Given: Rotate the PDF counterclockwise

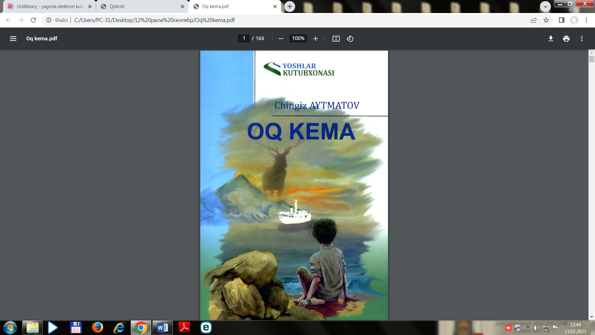Looking at the screenshot, I should (350, 38).
